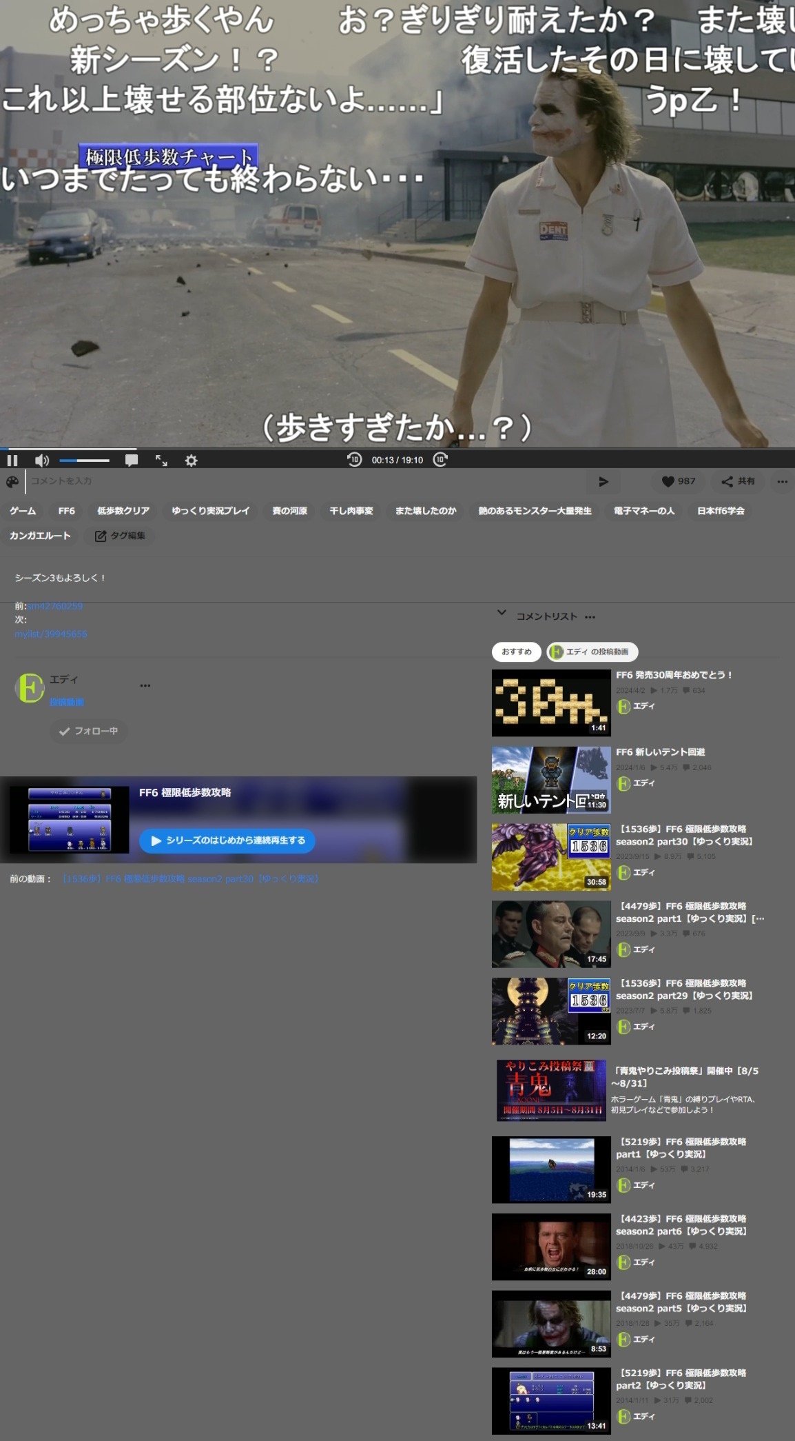
Task: Open the uploader's 投稿動画 link
Action: 67,702
